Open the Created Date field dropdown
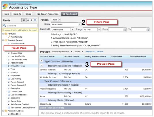Image resolution: width=154 pixels, height=117 pixels. (x=72, y=29)
